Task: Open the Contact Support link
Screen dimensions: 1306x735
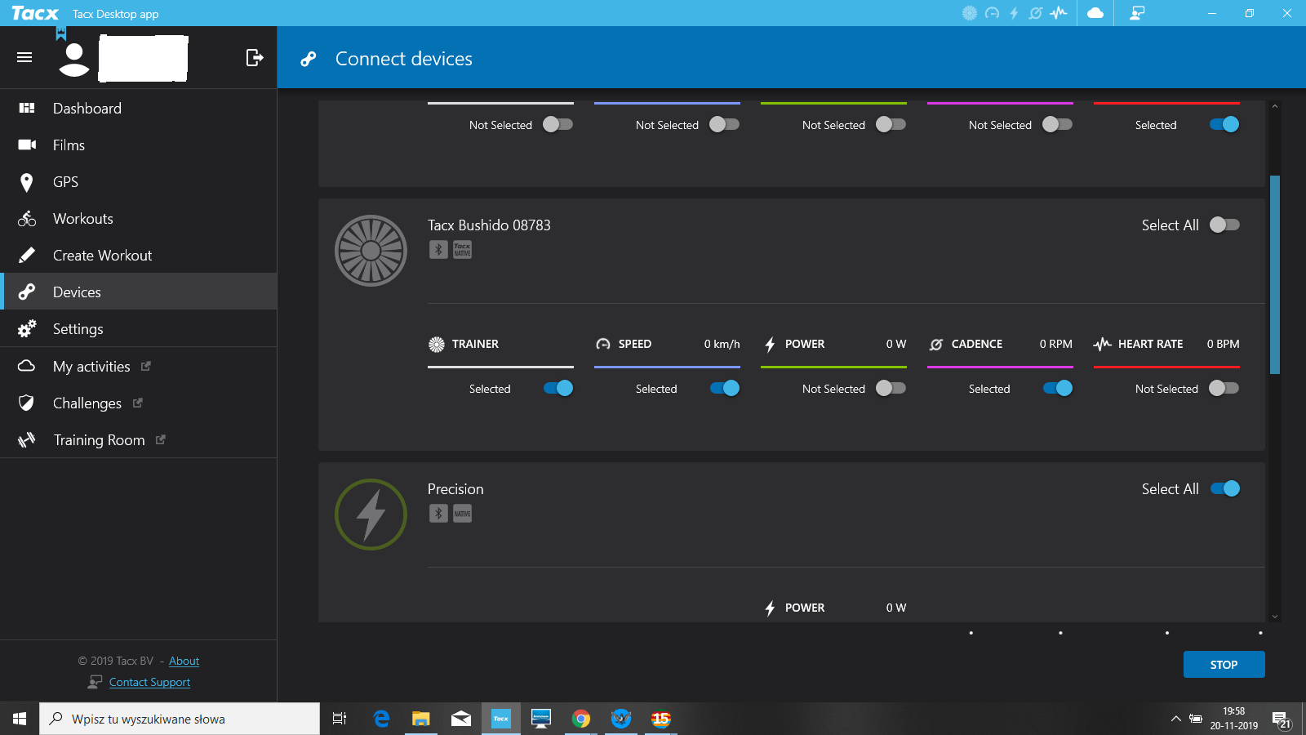Action: pos(149,682)
